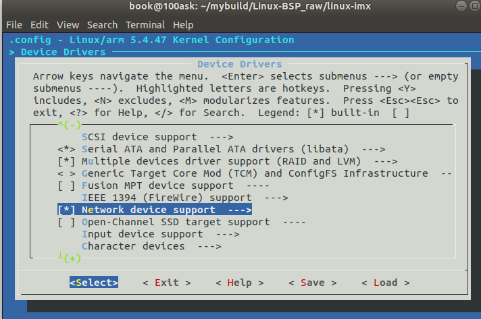Open the Edit menu

click(x=39, y=25)
